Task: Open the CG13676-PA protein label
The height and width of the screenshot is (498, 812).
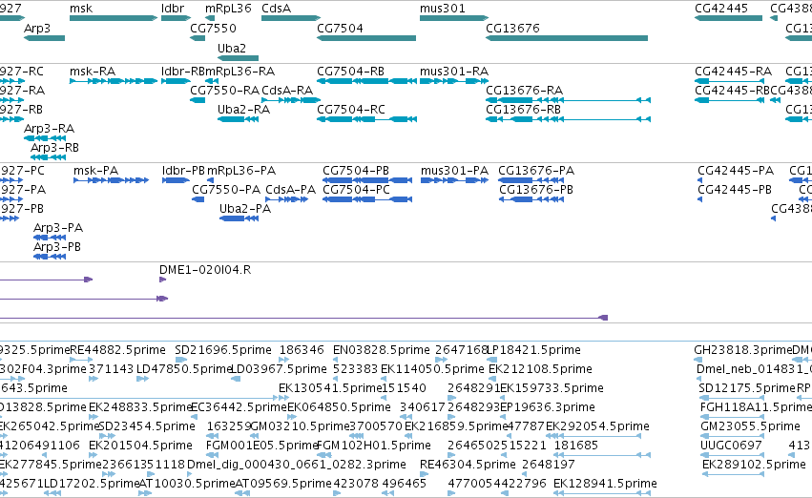Action: click(536, 171)
